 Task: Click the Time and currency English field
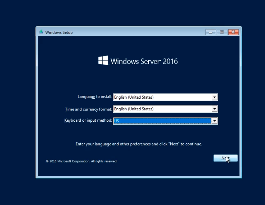point(162,109)
